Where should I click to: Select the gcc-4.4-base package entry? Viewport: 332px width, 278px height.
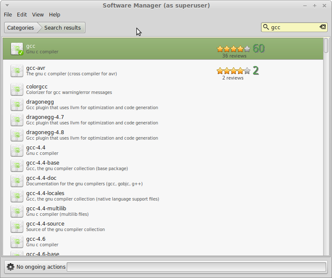(x=163, y=165)
